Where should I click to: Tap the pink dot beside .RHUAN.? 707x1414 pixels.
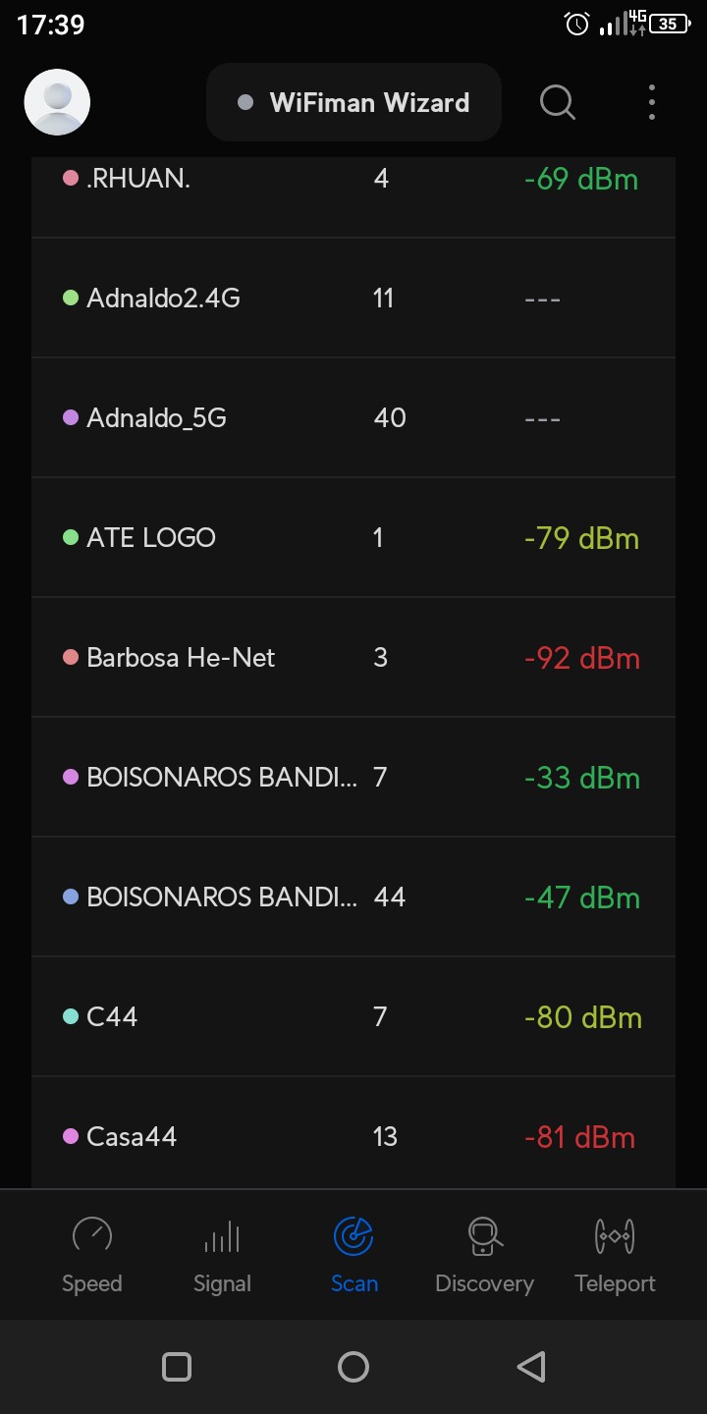pyautogui.click(x=71, y=179)
